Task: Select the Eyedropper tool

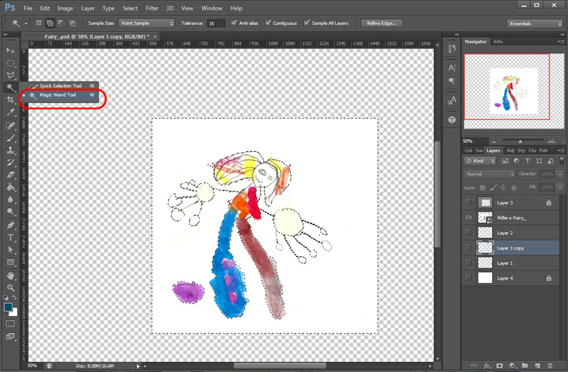Action: tap(11, 112)
